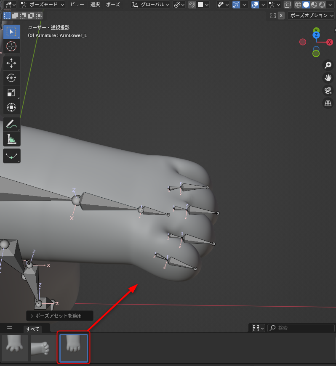
Task: Expand the ポーズオプション dropdown
Action: [311, 16]
